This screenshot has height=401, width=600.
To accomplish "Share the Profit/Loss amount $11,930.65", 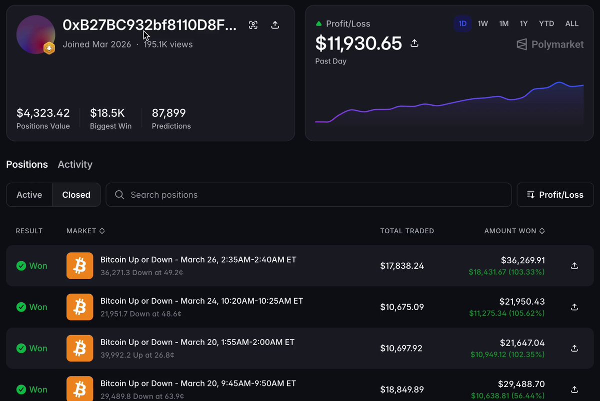I will pos(414,43).
